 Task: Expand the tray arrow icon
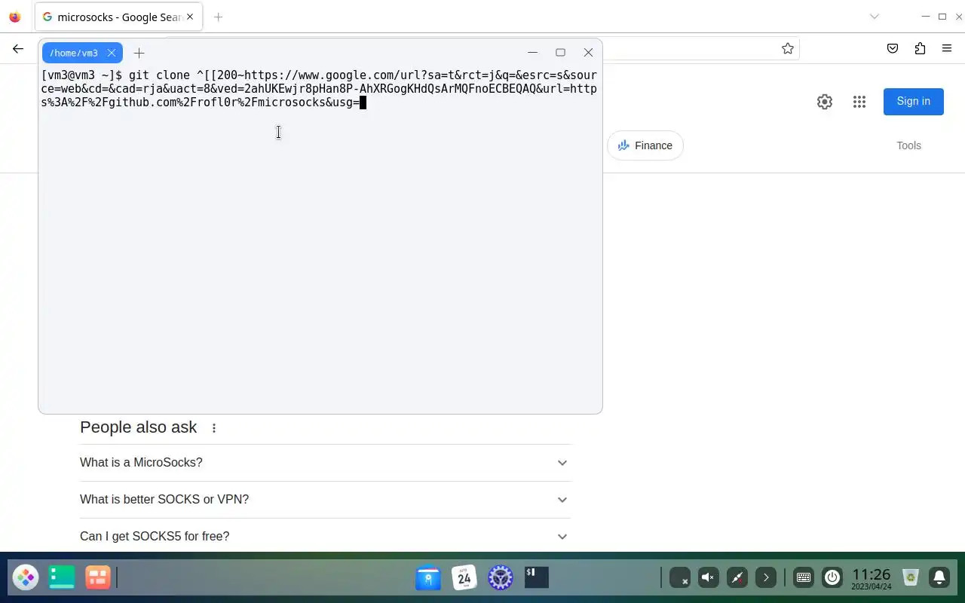pos(765,578)
